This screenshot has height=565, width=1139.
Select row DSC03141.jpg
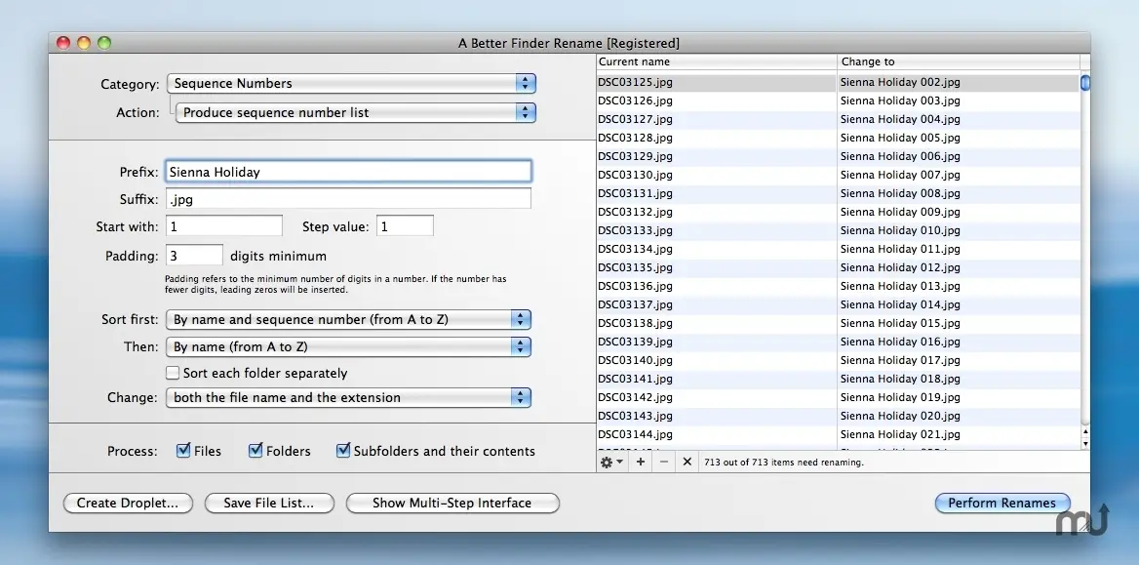click(839, 379)
